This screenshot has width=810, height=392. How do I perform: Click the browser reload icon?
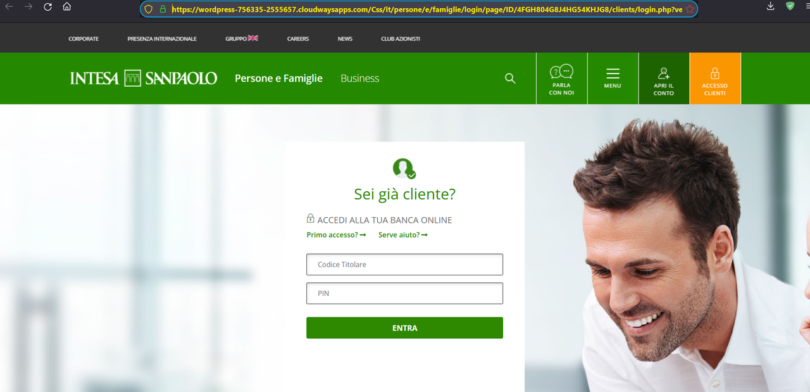point(47,7)
